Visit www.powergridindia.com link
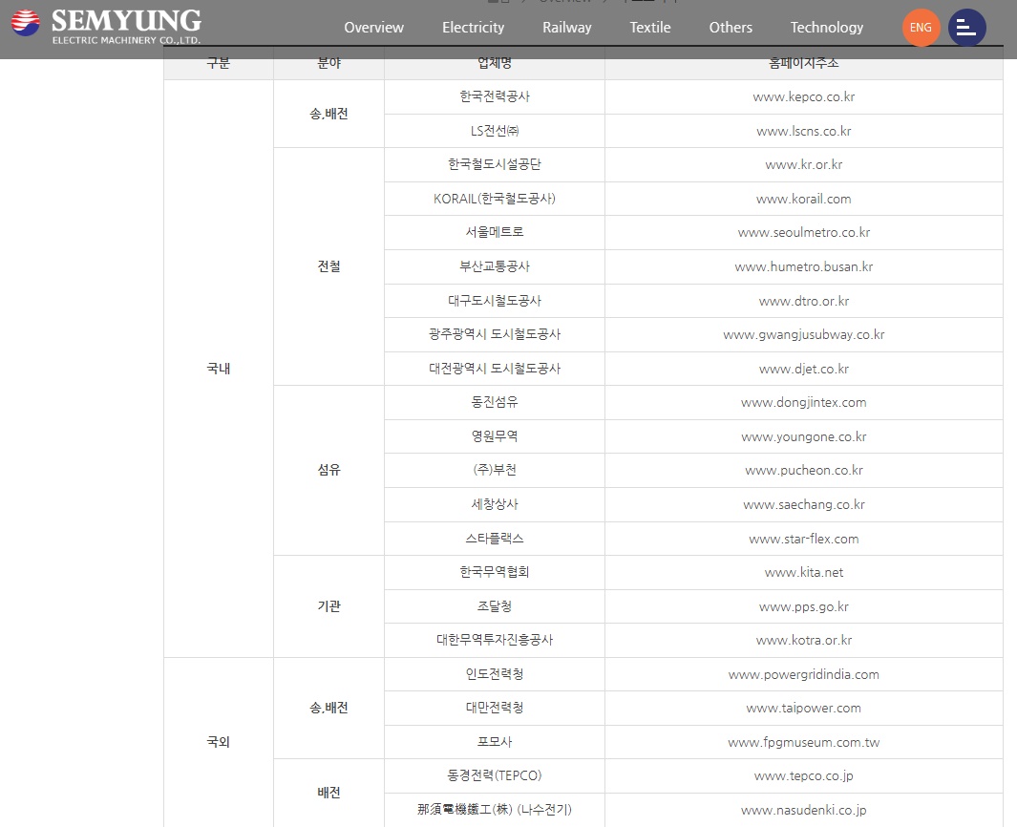 coord(804,674)
